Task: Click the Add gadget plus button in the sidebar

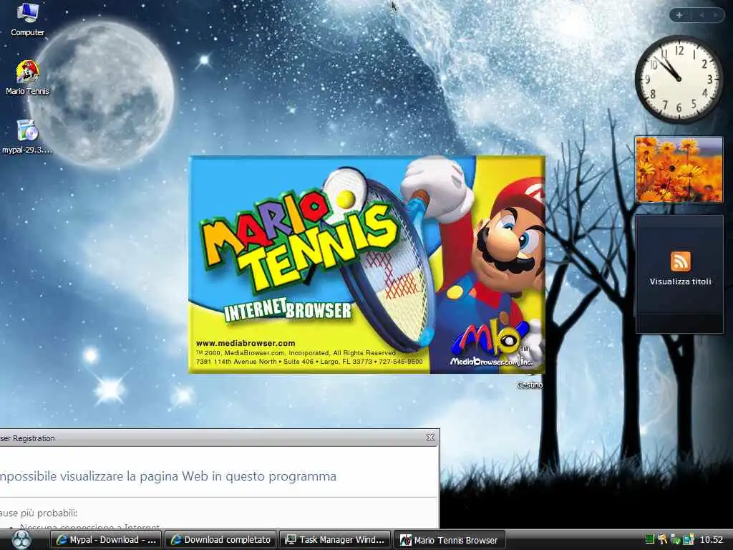Action: click(x=679, y=15)
